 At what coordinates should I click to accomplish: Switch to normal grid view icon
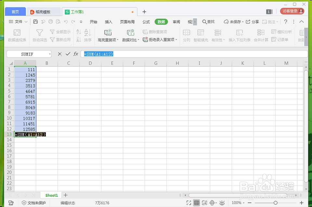(197, 203)
